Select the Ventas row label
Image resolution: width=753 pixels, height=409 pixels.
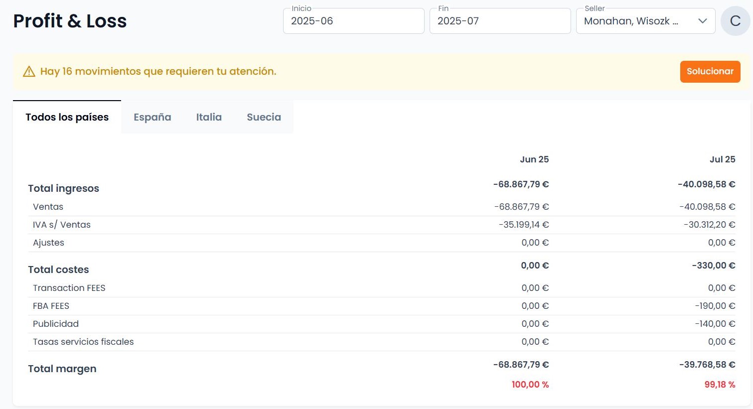click(x=48, y=207)
